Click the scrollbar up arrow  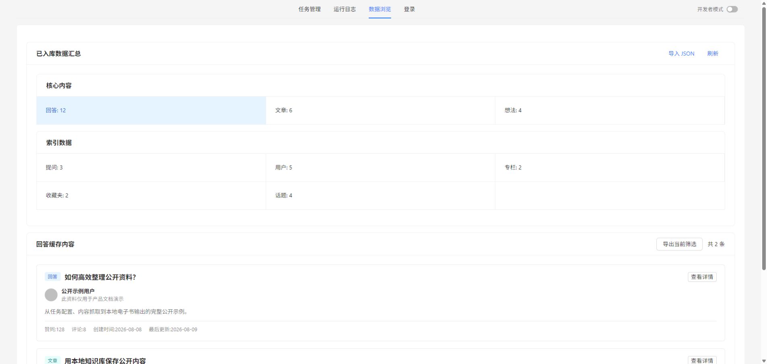click(x=764, y=3)
